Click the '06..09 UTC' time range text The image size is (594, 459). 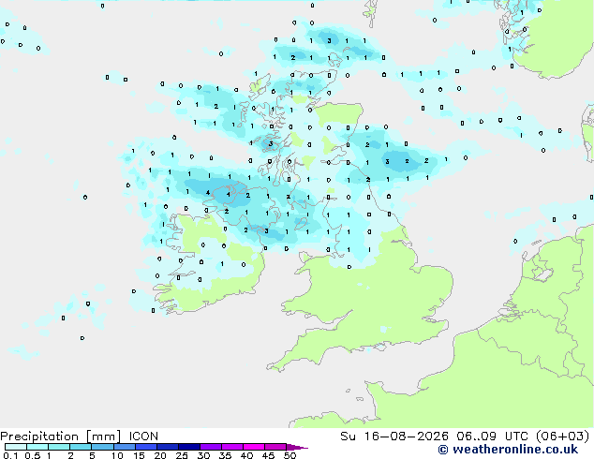[x=492, y=437]
